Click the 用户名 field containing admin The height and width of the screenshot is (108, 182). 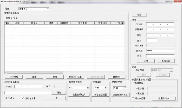[160, 51]
